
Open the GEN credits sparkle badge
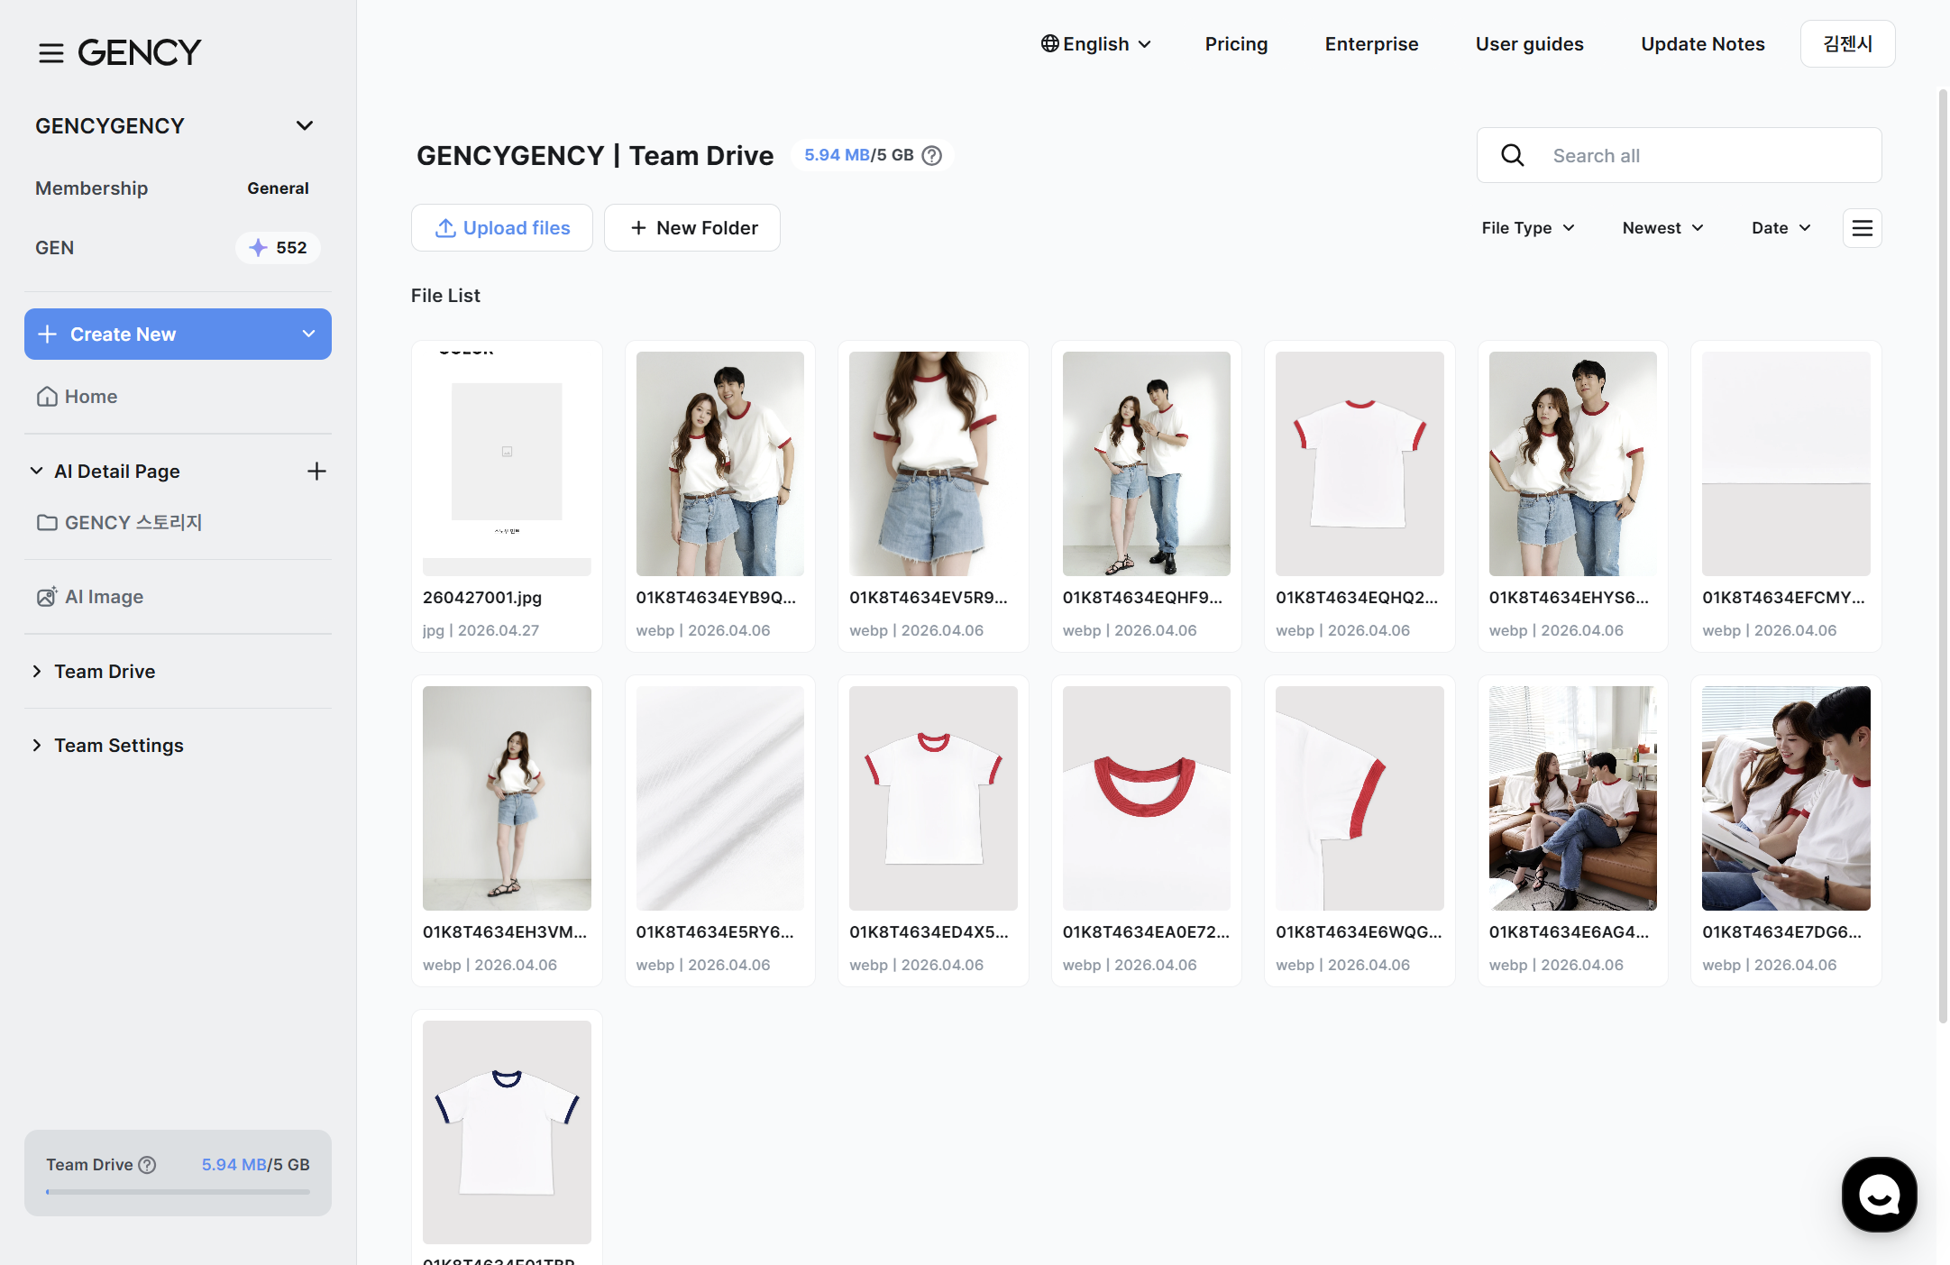tap(278, 248)
